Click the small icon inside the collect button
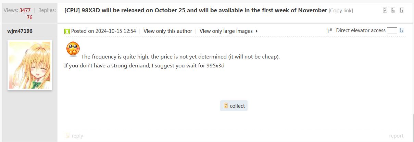 [x=226, y=106]
